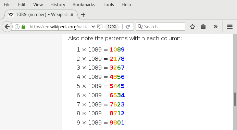237x130 pixels.
Task: Click the Wikipedia favicon on the tab
Action: pos(11,15)
